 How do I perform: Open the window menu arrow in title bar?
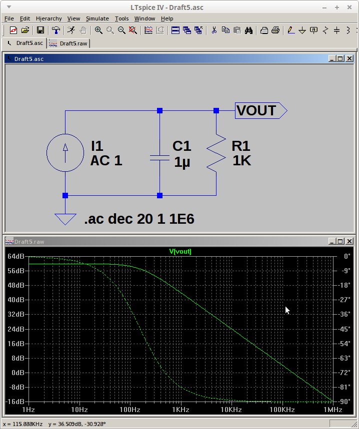point(9,7)
